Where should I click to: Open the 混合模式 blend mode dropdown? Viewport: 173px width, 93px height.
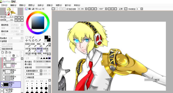(x=16, y=38)
